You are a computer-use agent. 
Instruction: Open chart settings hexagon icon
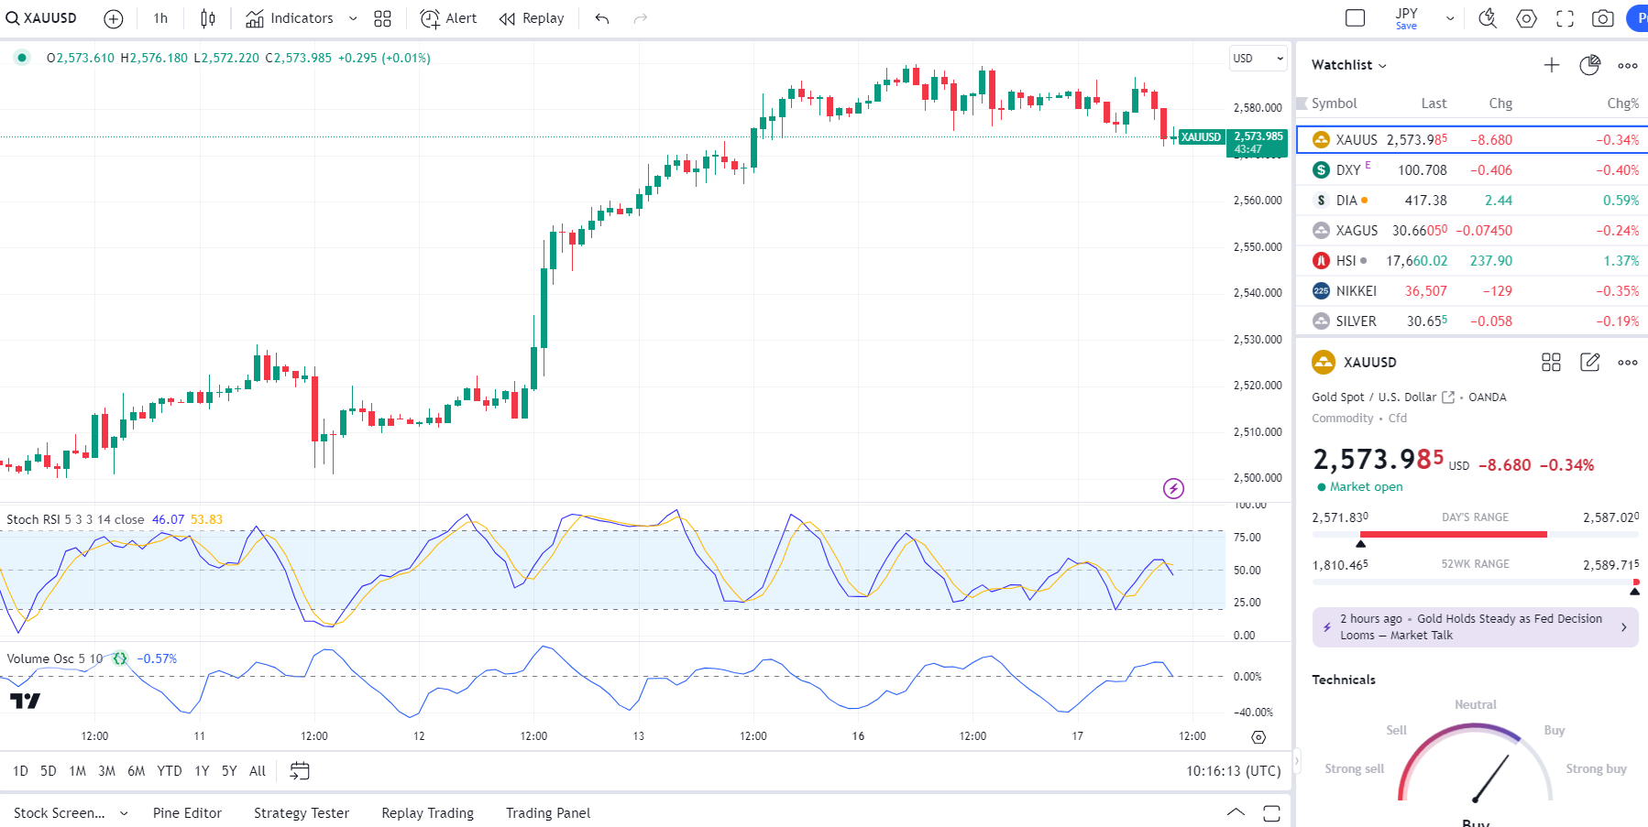[x=1526, y=18]
